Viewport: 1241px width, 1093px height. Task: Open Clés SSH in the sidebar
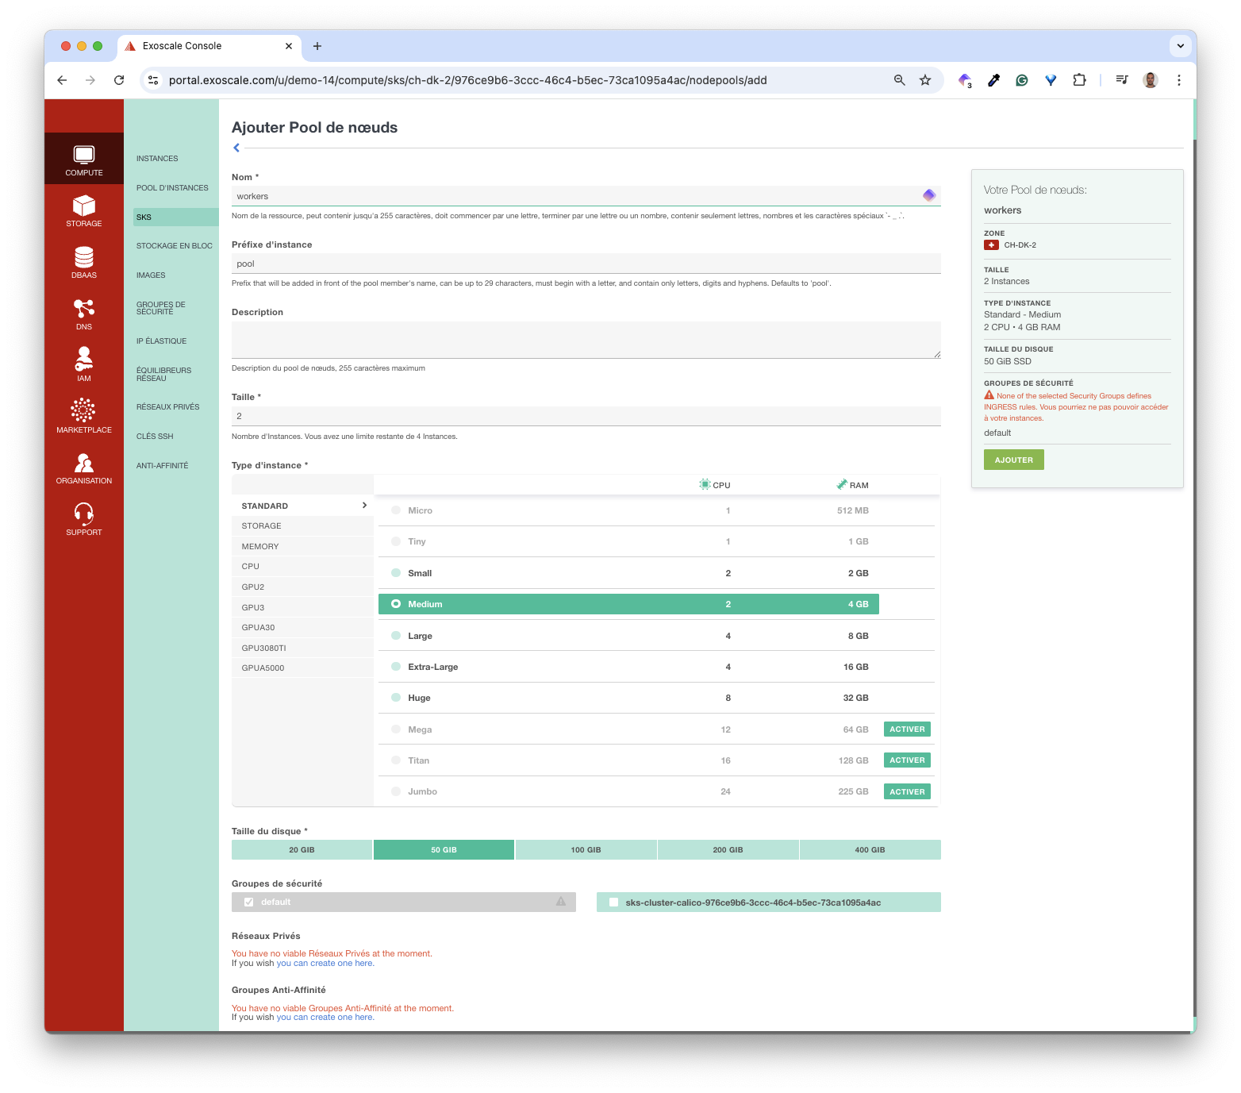(155, 437)
